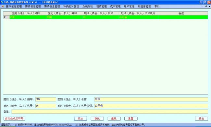
Task: Open the 训放管理 menu
Action: click(102, 6)
